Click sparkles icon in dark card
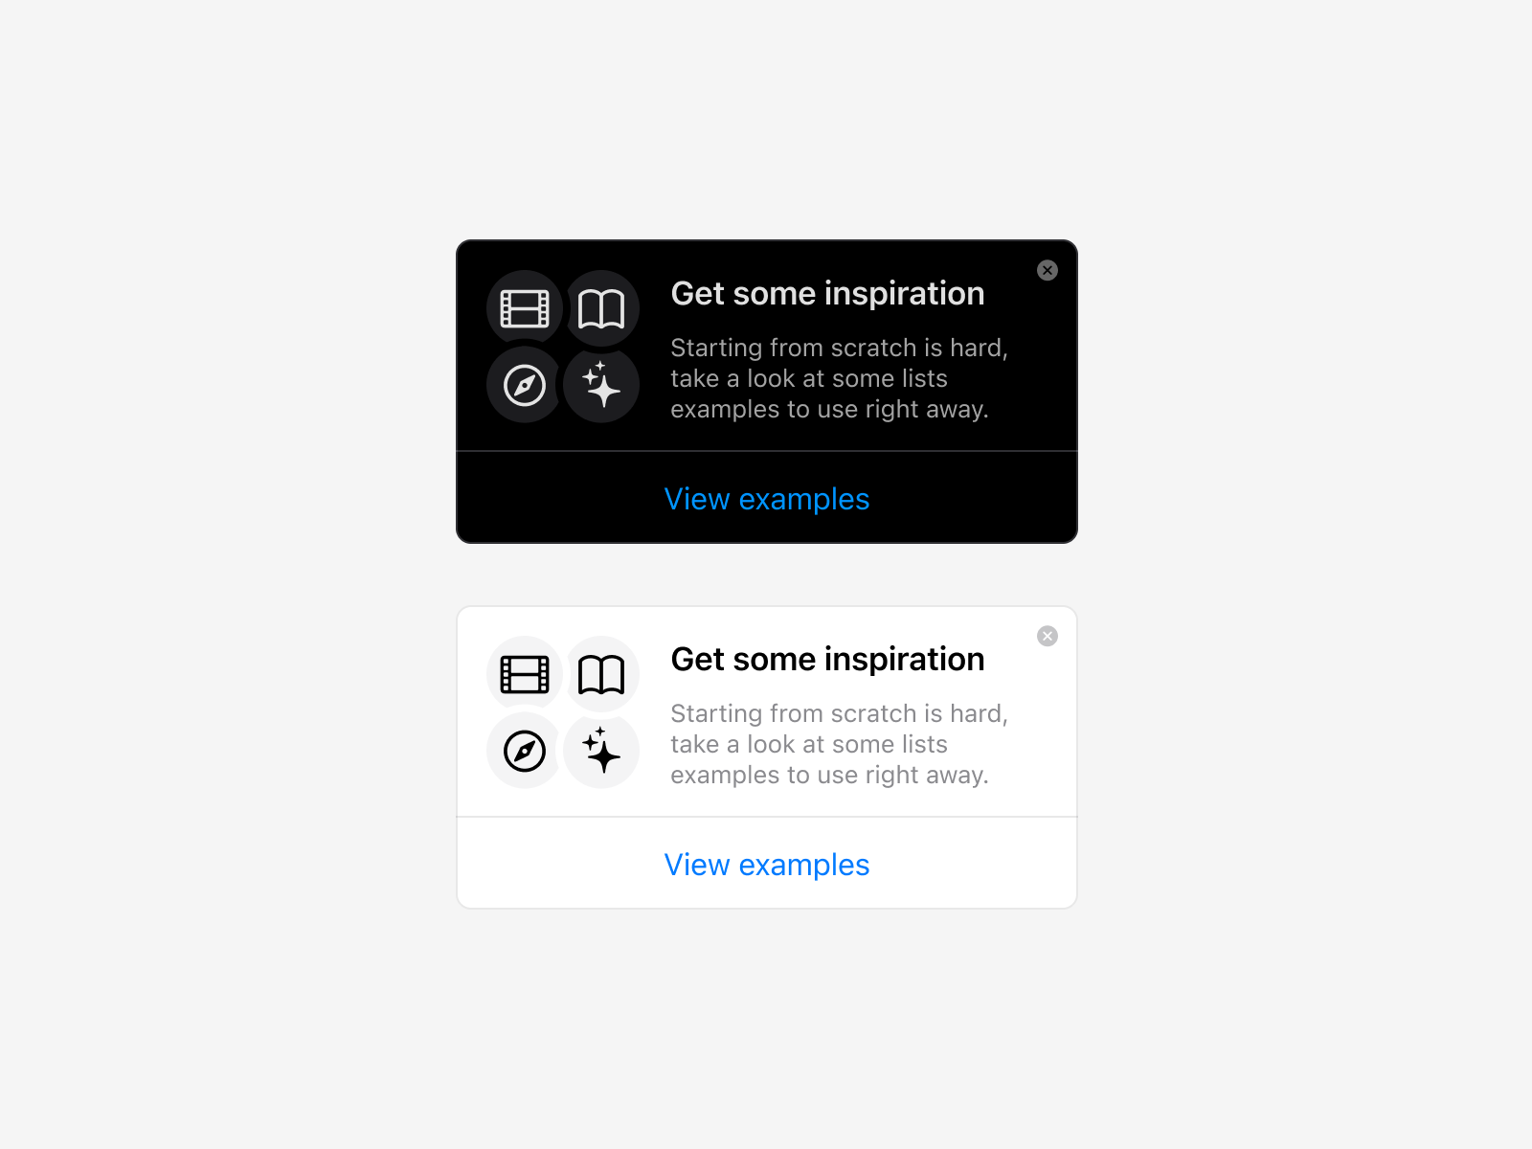Screen dimensions: 1532x1149 pos(601,385)
